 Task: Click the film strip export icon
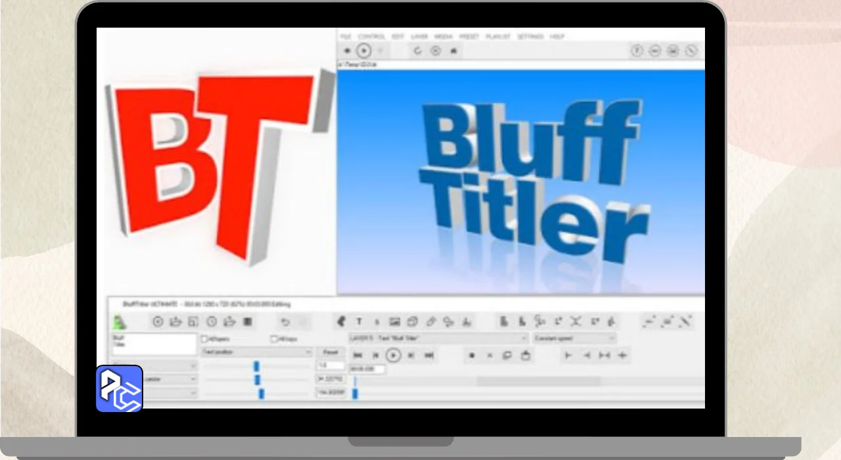(x=248, y=322)
